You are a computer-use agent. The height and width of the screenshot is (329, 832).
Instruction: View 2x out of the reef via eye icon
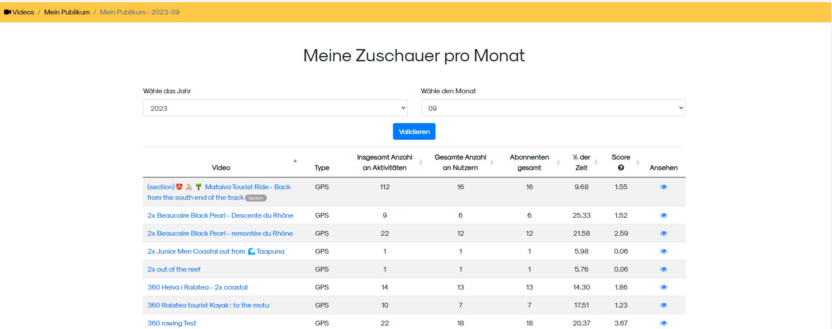(x=663, y=269)
